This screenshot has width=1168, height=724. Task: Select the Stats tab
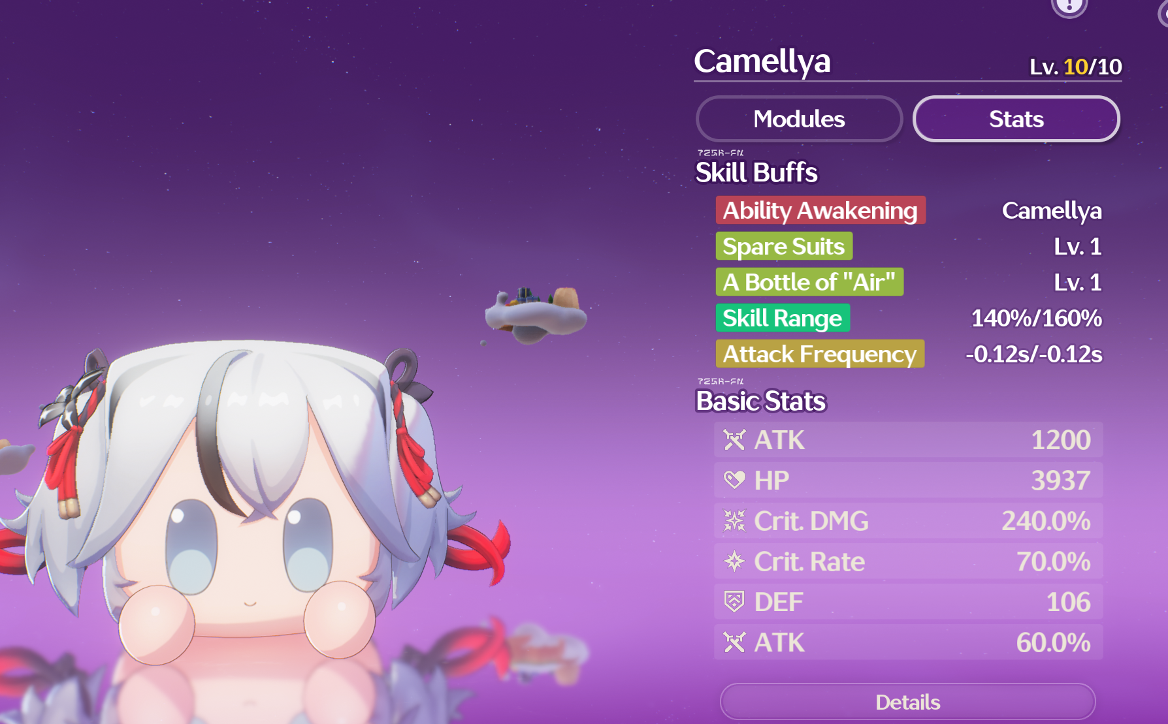tap(1016, 119)
